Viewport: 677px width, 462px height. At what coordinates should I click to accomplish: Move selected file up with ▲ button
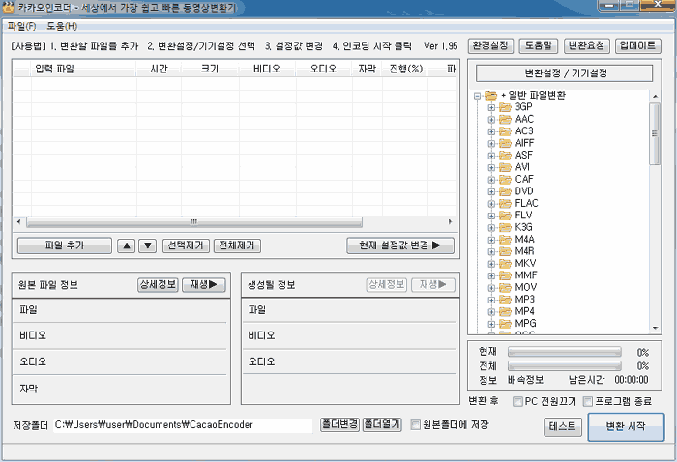pos(126,245)
